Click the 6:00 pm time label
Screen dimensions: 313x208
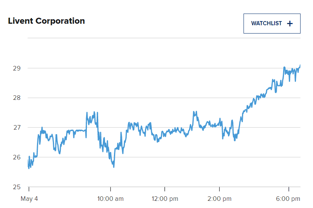pos(288,199)
